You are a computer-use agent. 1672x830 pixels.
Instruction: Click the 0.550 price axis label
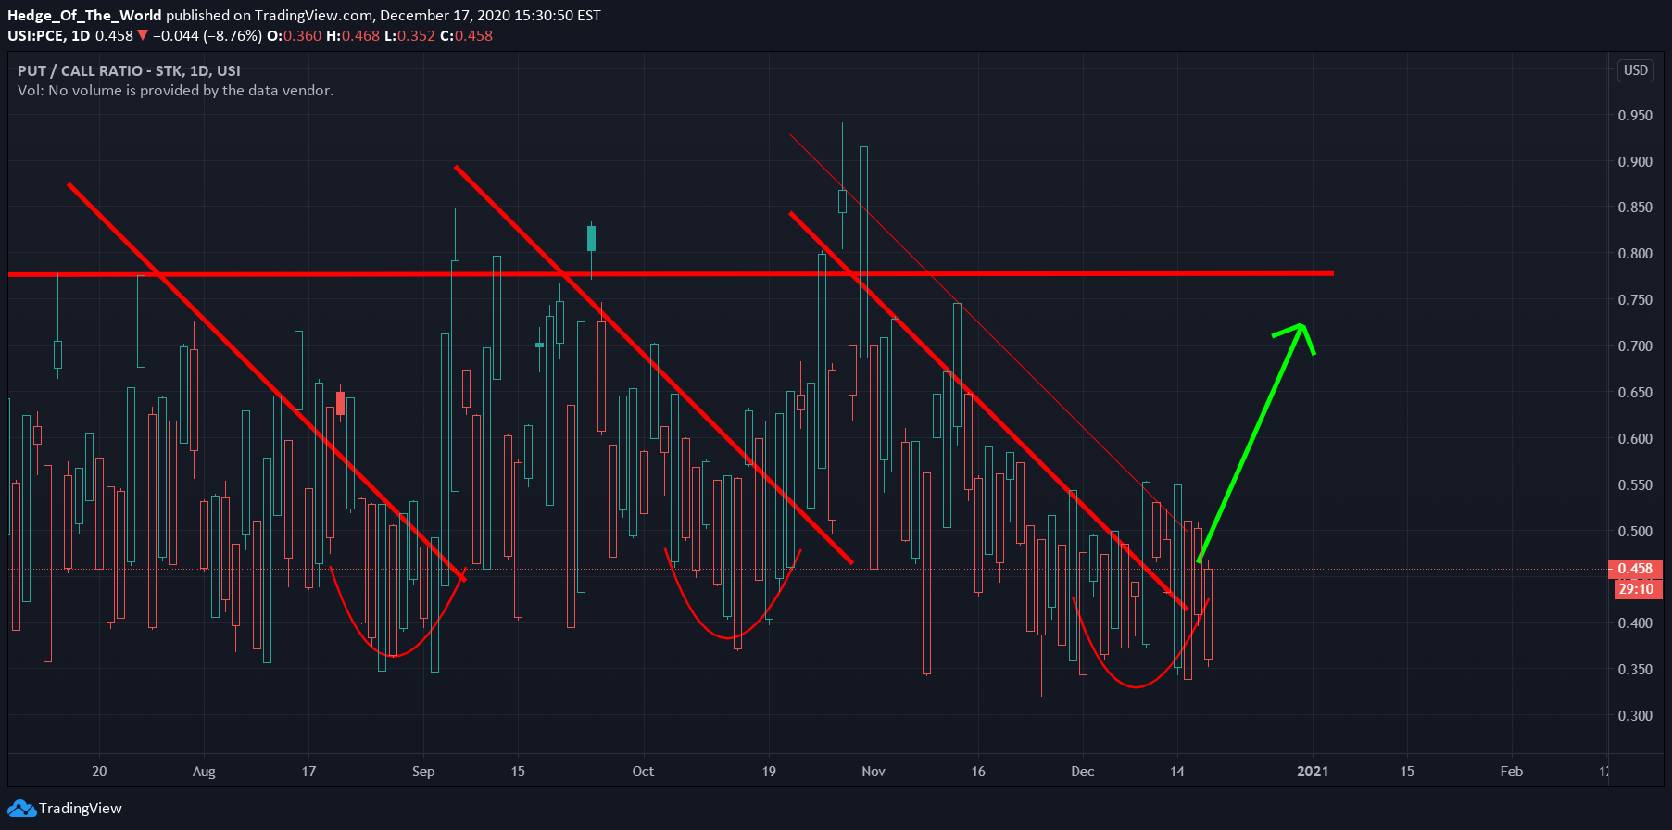pos(1635,485)
